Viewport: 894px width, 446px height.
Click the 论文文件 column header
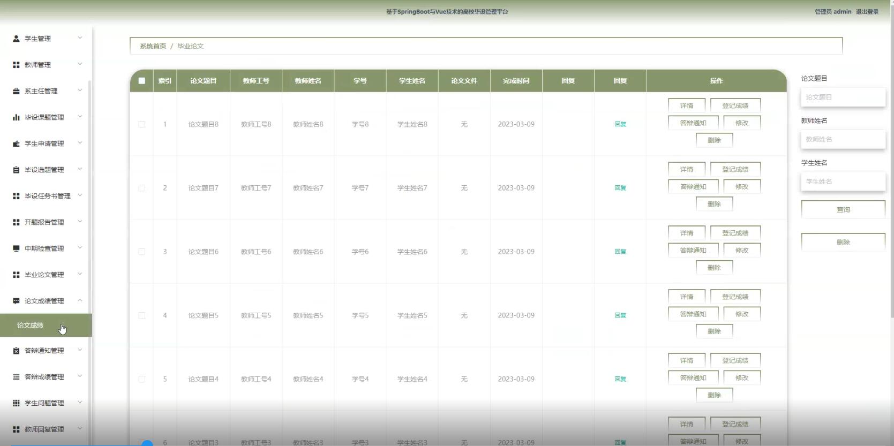464,81
